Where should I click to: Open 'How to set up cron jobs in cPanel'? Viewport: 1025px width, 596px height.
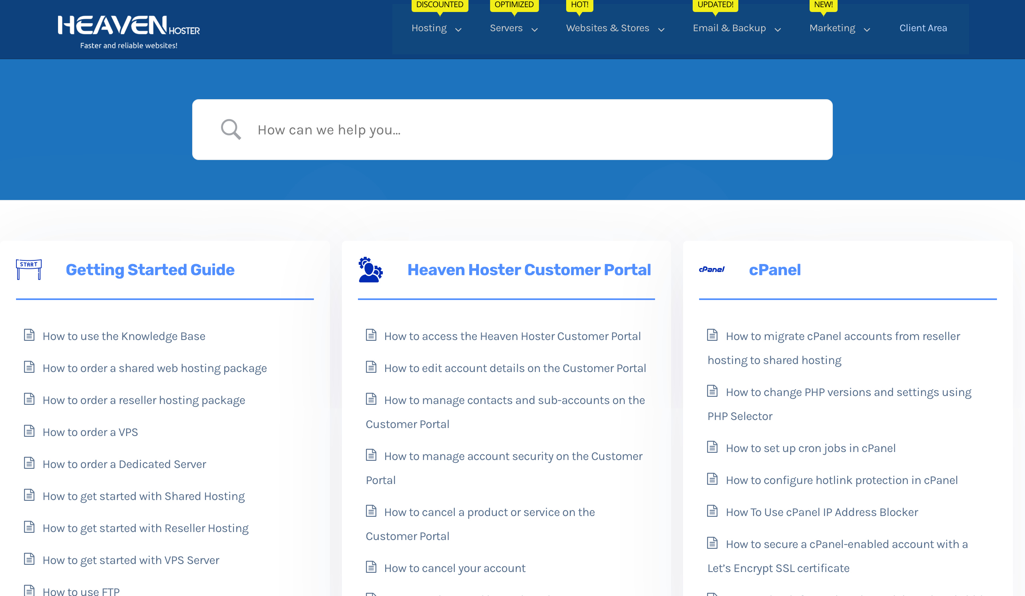[x=811, y=448]
